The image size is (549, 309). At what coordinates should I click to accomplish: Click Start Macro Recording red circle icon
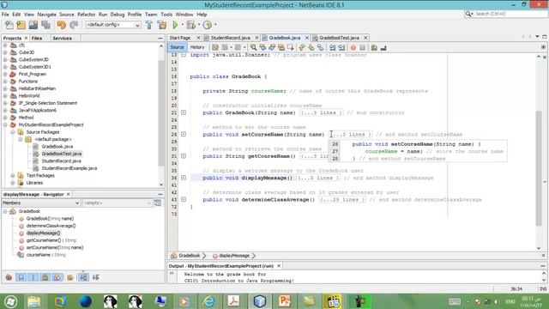pyautogui.click(x=353, y=47)
